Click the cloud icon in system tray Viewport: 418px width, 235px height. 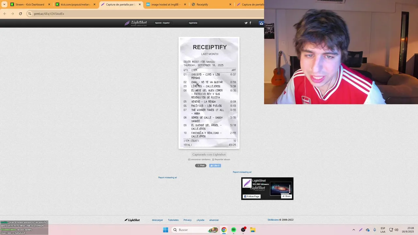(368, 230)
